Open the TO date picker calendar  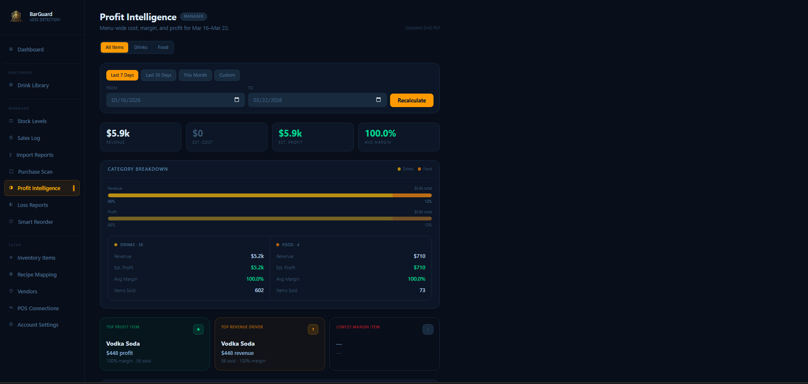(x=378, y=100)
